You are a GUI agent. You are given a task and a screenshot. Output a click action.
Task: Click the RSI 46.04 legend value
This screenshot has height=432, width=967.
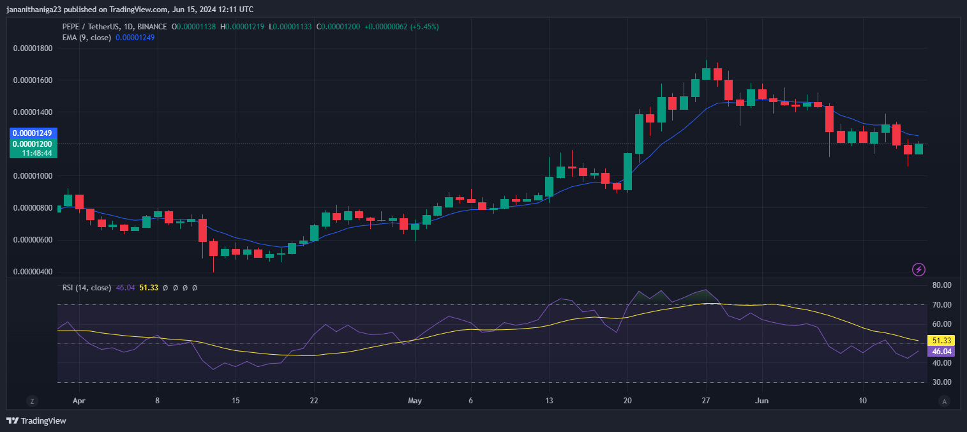click(125, 288)
